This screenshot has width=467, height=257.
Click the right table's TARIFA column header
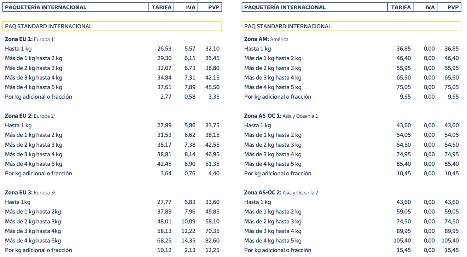tap(401, 7)
